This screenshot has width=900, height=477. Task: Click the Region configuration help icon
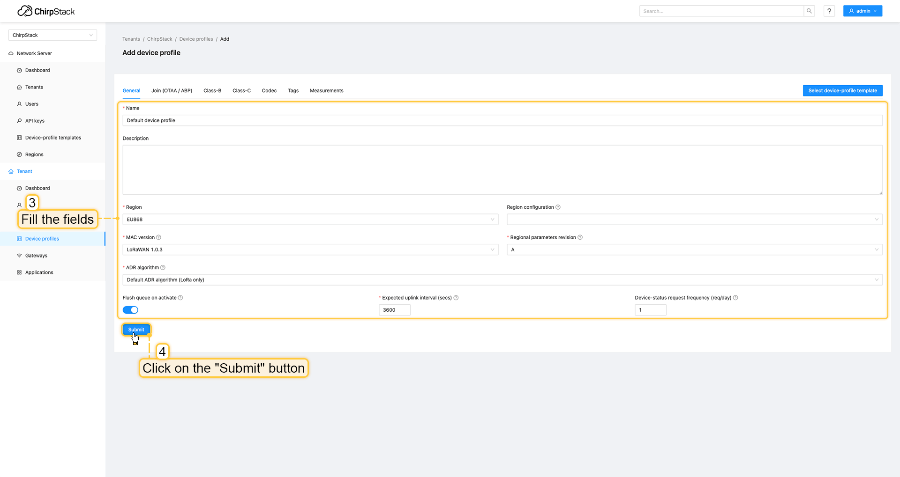click(x=558, y=207)
